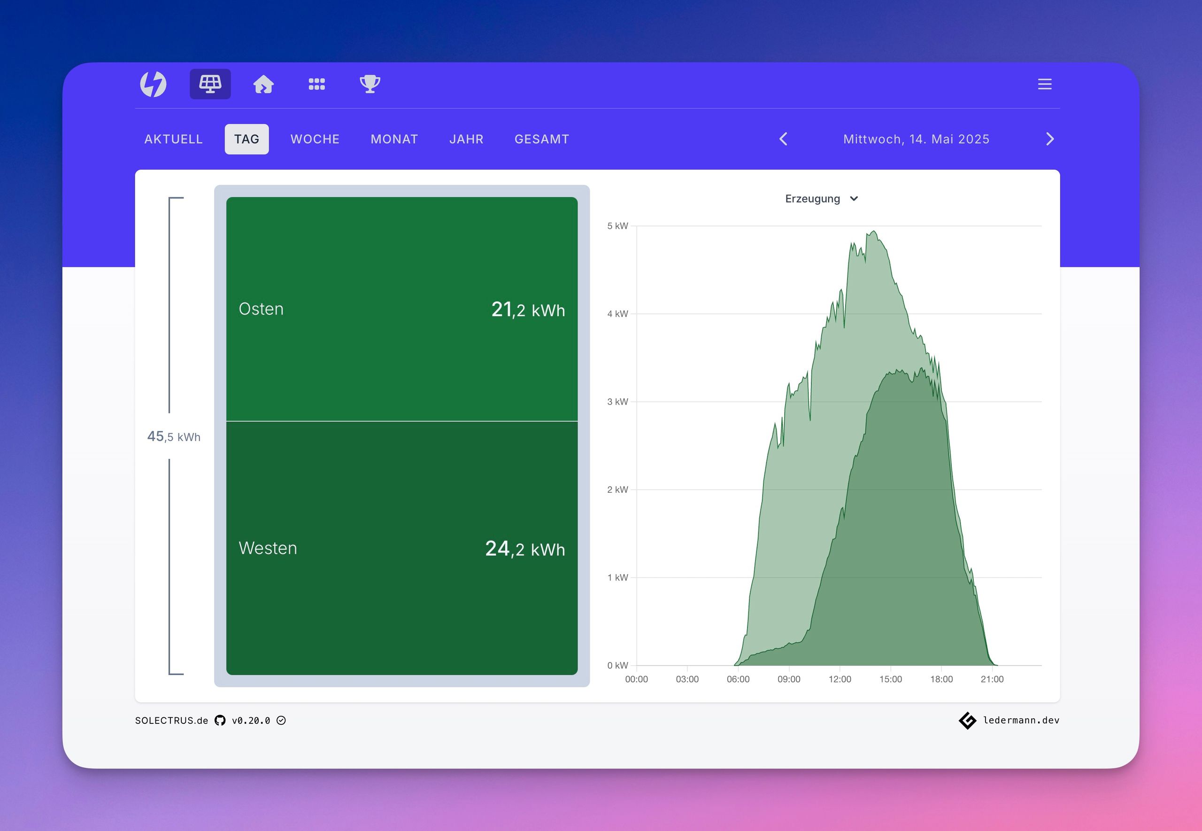
Task: Open the trophy top-10 rankings icon
Action: point(370,84)
